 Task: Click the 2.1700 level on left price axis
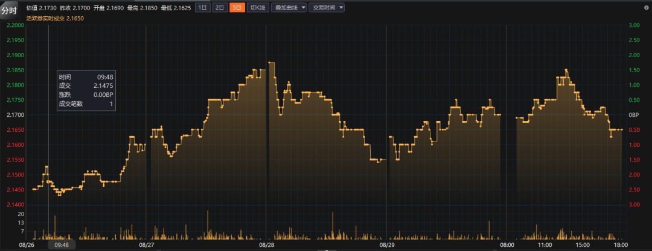(14, 115)
